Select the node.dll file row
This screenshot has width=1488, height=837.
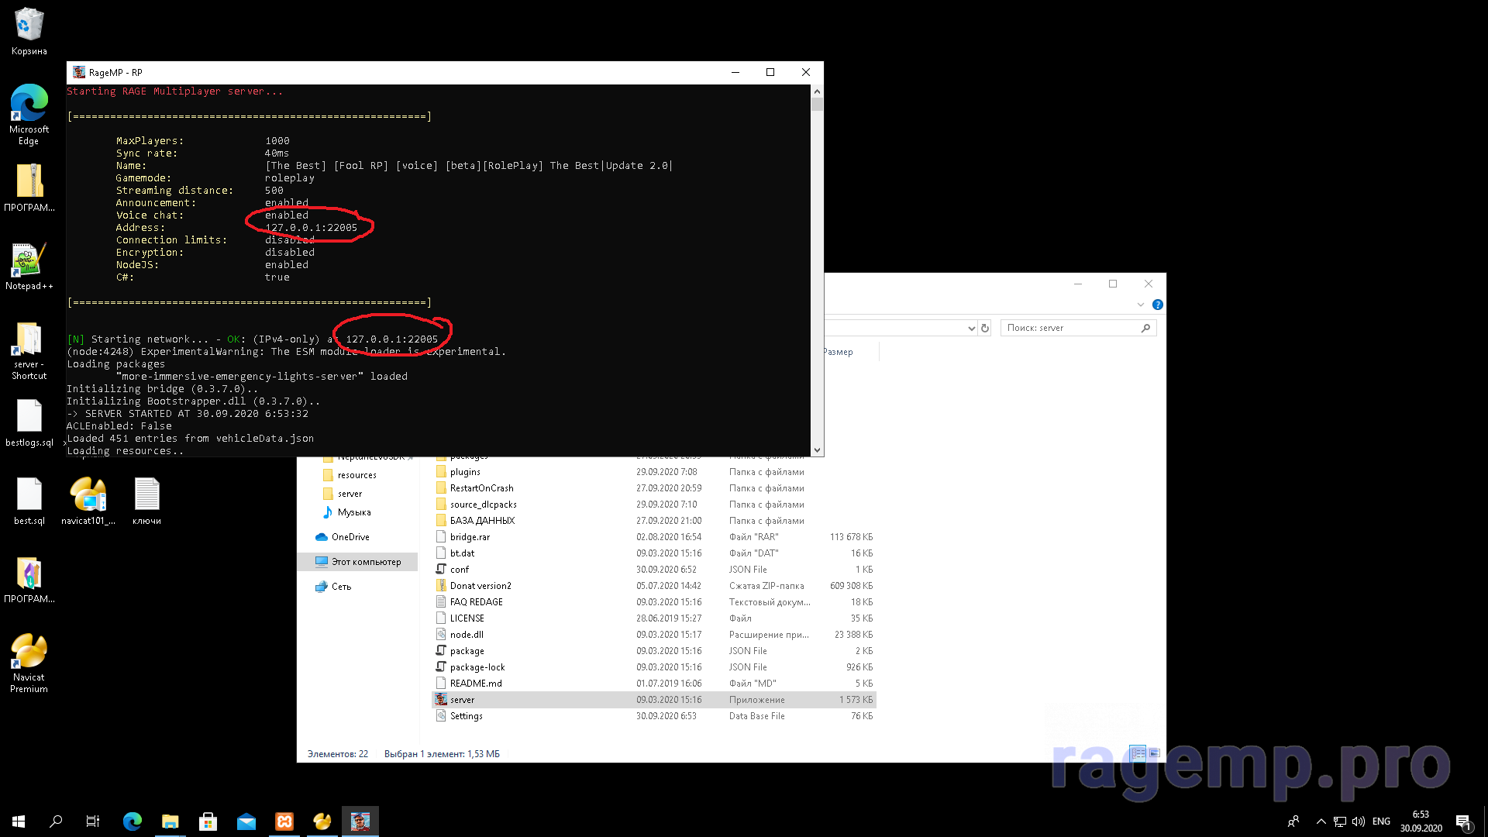click(x=654, y=635)
